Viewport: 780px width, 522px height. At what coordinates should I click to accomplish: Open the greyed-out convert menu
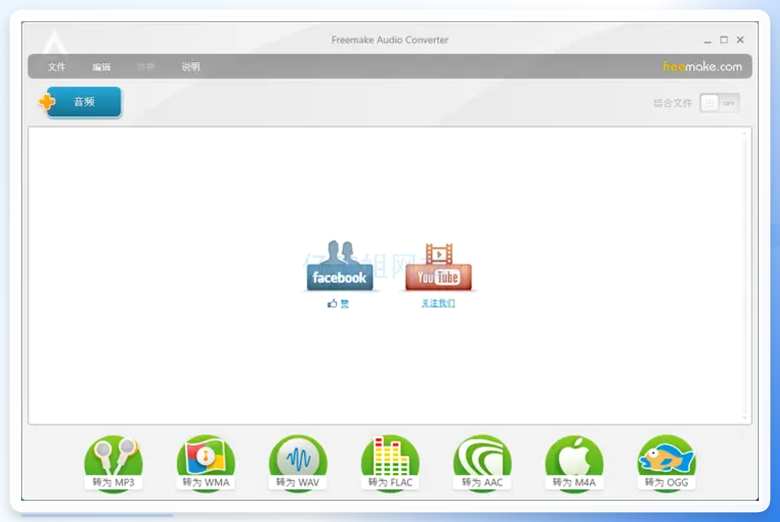pos(146,66)
